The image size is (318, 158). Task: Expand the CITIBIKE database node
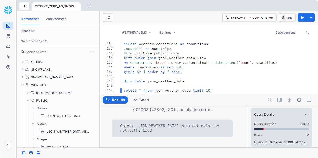(23, 62)
